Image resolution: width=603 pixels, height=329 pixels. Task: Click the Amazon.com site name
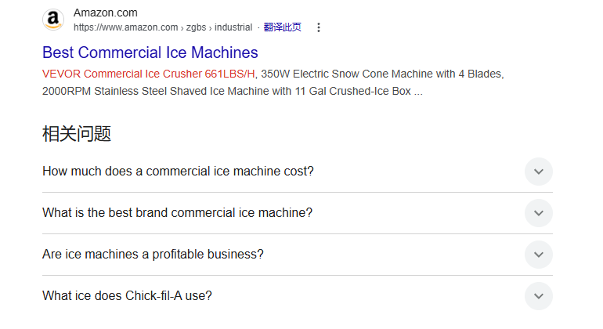(105, 13)
